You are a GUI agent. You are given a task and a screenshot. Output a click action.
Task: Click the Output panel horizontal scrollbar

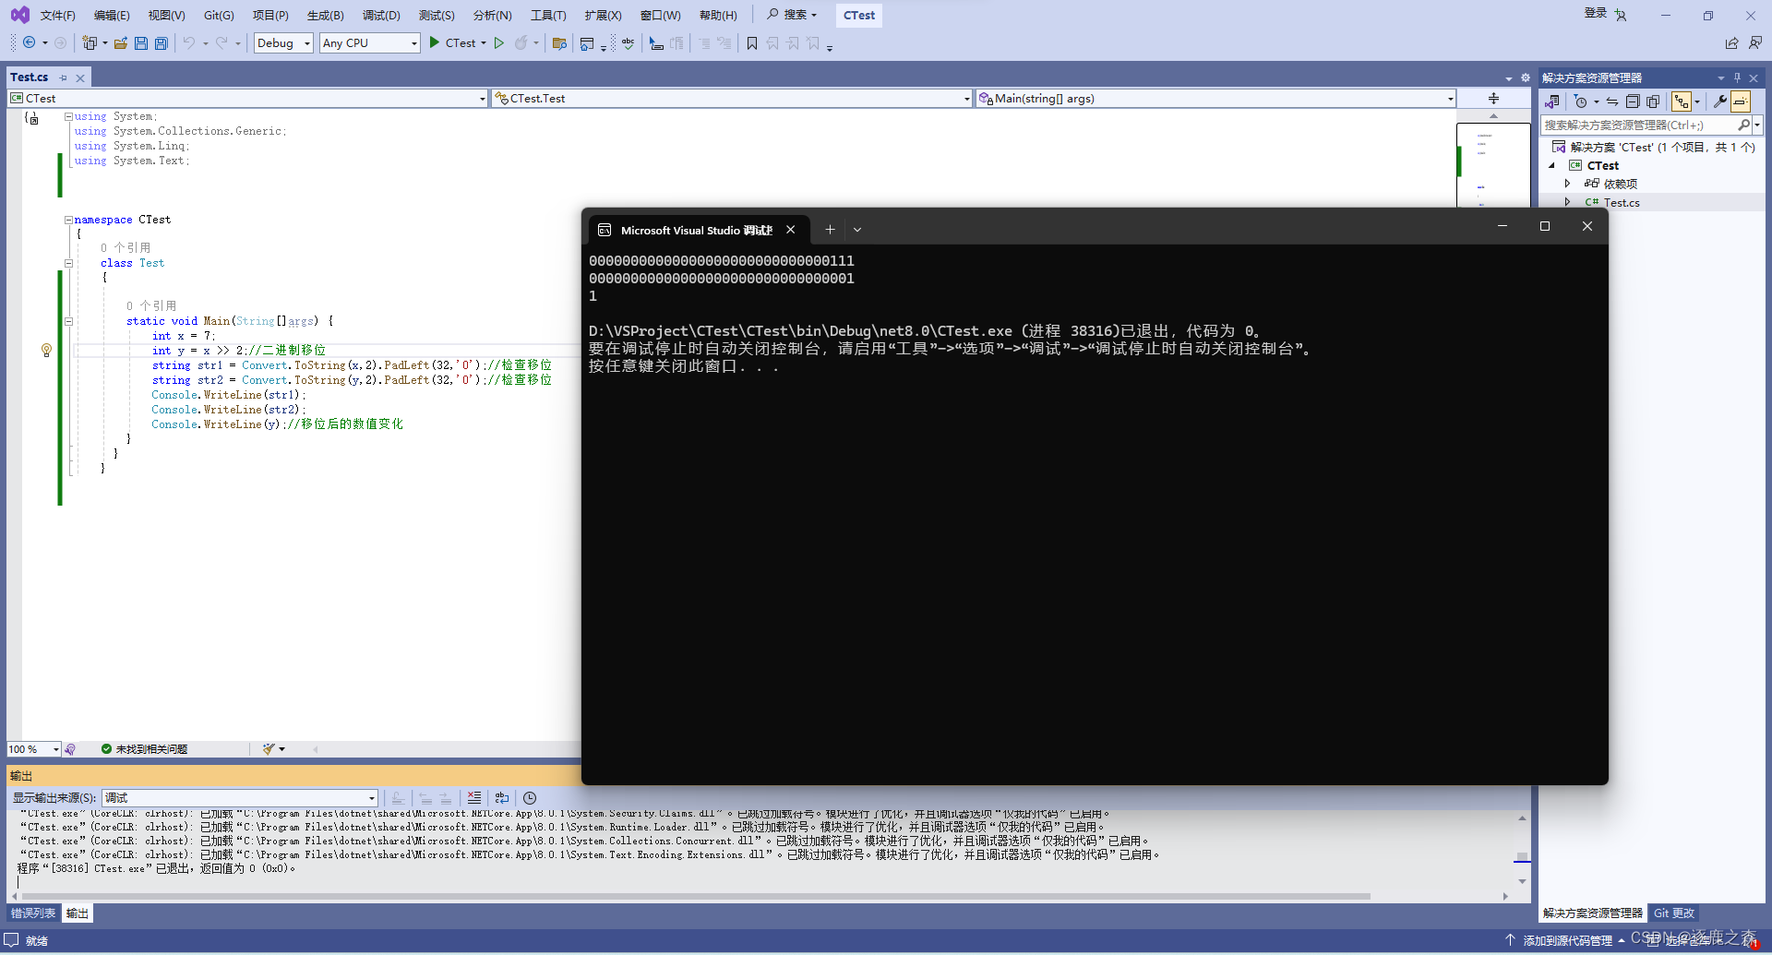(x=696, y=896)
